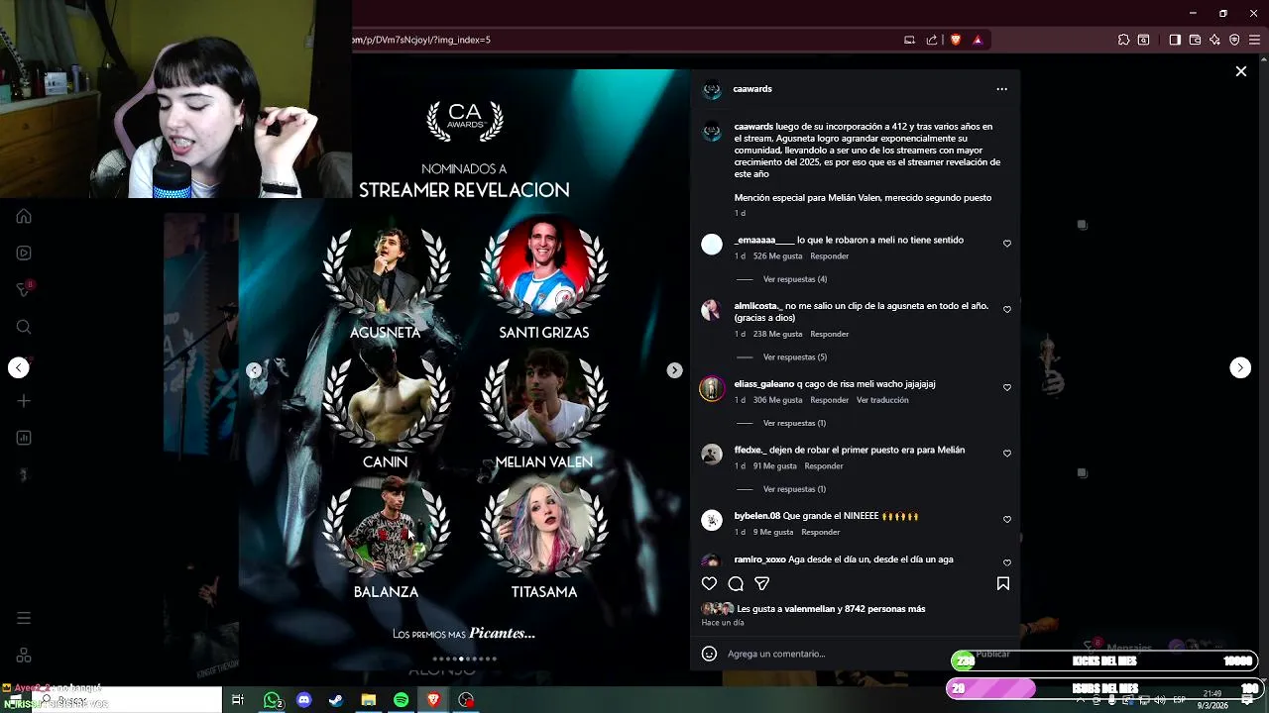The image size is (1269, 713).
Task: Save the post with the bookmark icon
Action: pos(1002,584)
